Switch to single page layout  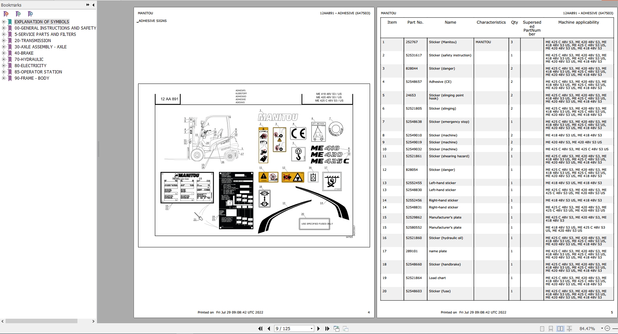[542, 328]
